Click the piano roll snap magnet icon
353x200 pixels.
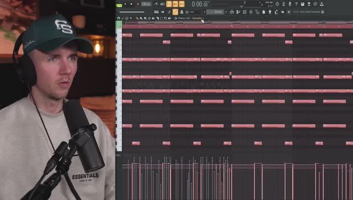[x=119, y=18]
